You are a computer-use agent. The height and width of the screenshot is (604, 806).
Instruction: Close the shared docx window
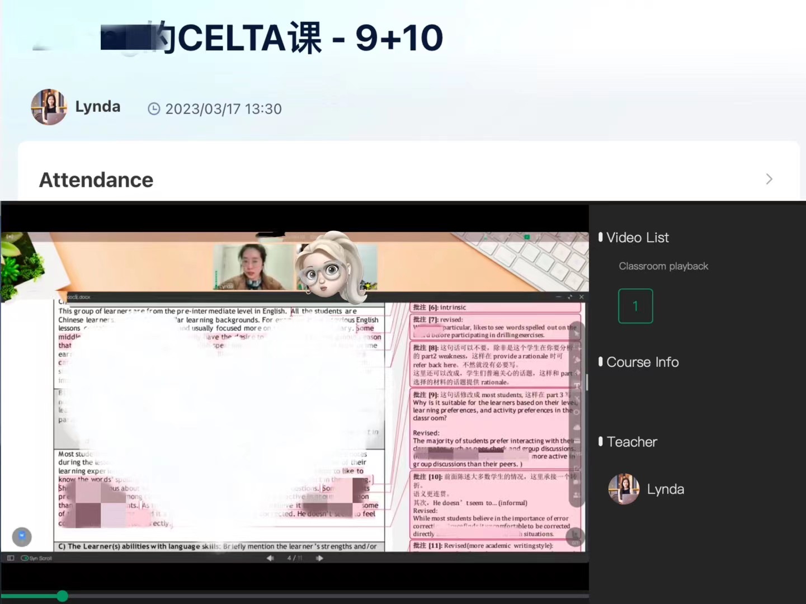click(x=582, y=297)
